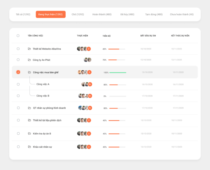Open extra members badge 2 for Thiết kế Website AlkaViva
This screenshot has width=210, height=170.
pos(89,49)
